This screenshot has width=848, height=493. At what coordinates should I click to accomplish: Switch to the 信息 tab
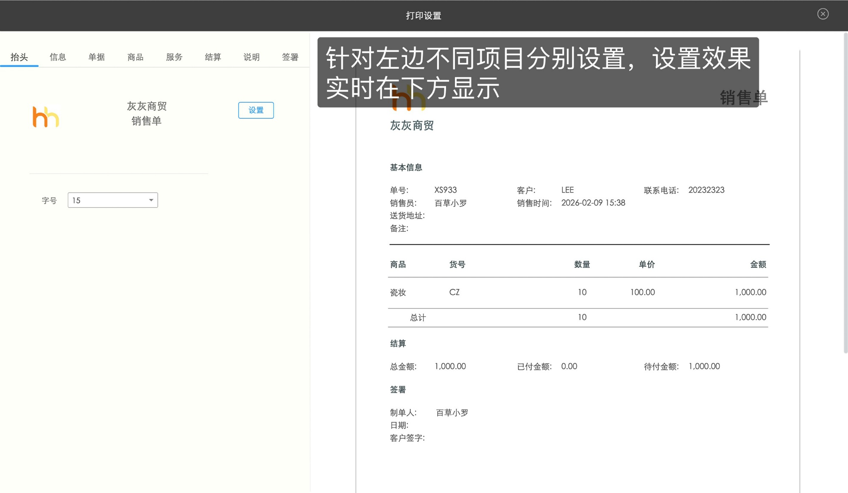pos(58,57)
